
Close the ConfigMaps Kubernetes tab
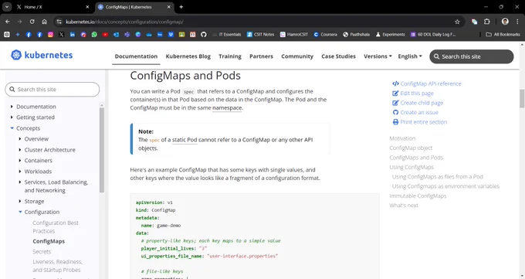pos(169,7)
